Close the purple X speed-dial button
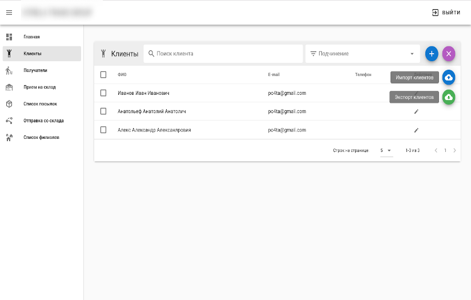Screen dimensions: 471x300 point(449,54)
